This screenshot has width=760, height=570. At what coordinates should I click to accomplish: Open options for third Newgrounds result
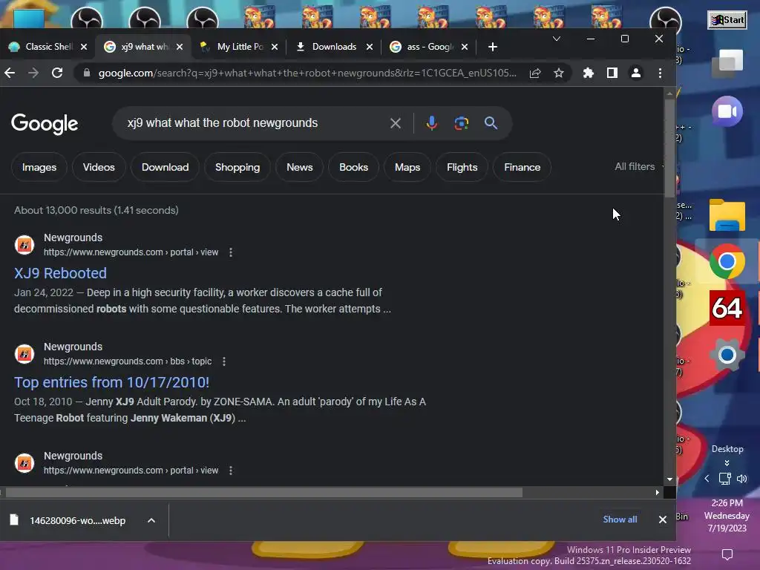(231, 471)
